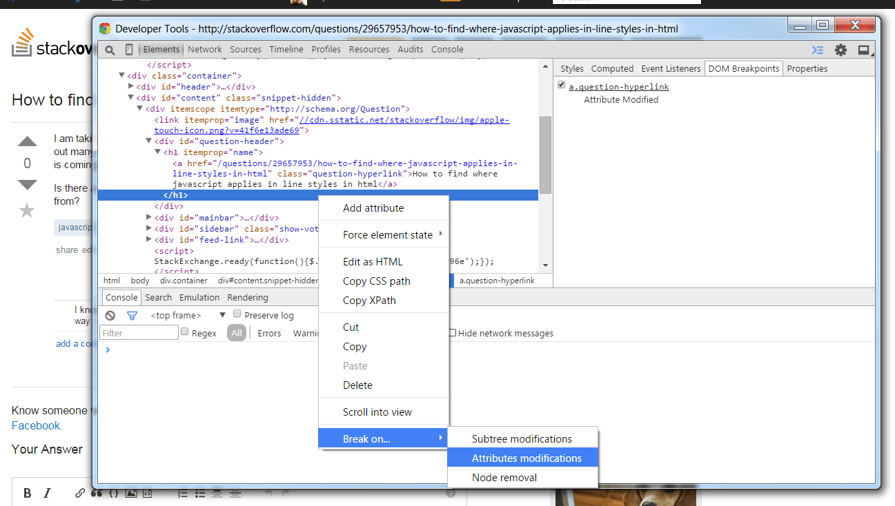Collapse the div class container node

[121, 76]
